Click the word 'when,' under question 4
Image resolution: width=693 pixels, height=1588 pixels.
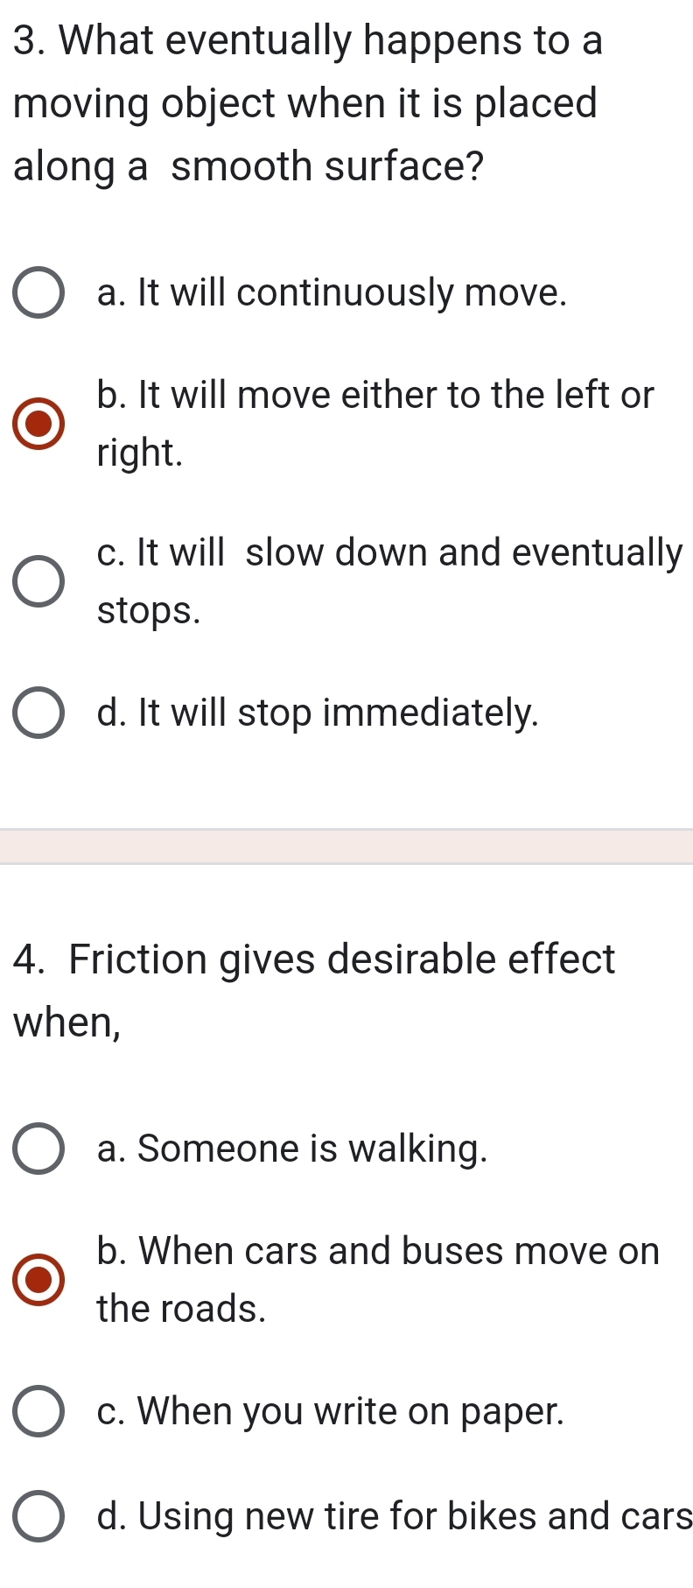pyautogui.click(x=67, y=1022)
